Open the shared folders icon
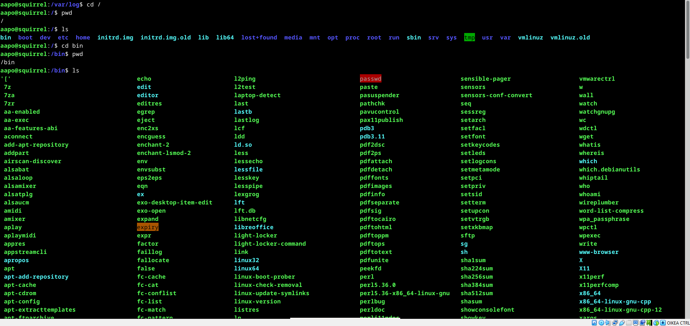690x326 pixels. (x=629, y=323)
